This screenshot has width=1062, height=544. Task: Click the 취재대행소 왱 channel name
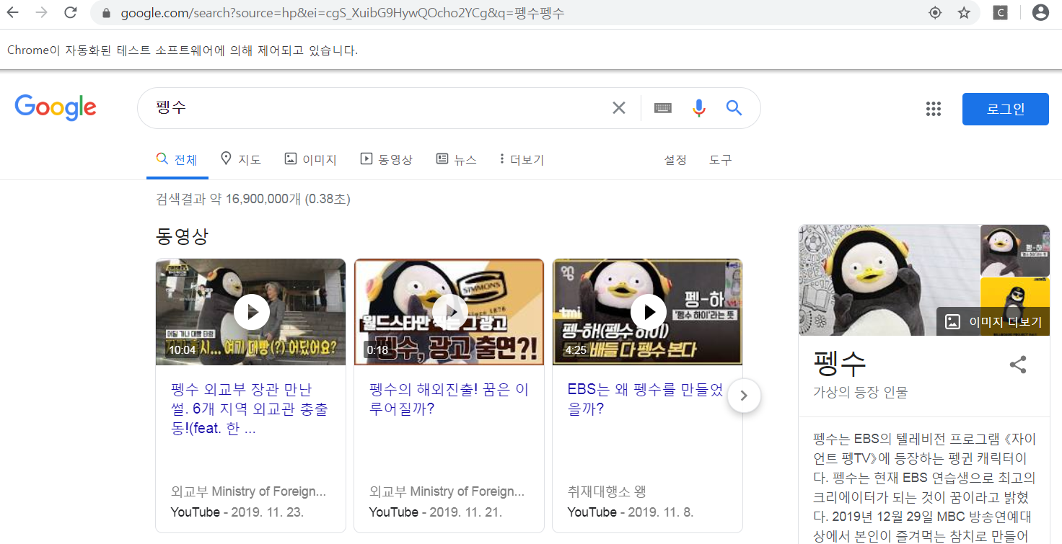click(607, 491)
